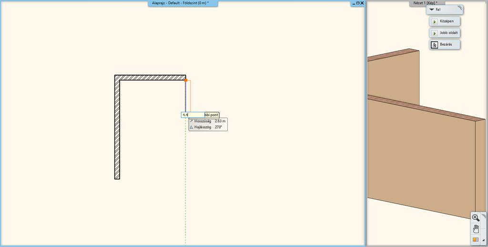Maximize the Alaprajz floor plan window
The width and height of the screenshot is (488, 247).
357,3
